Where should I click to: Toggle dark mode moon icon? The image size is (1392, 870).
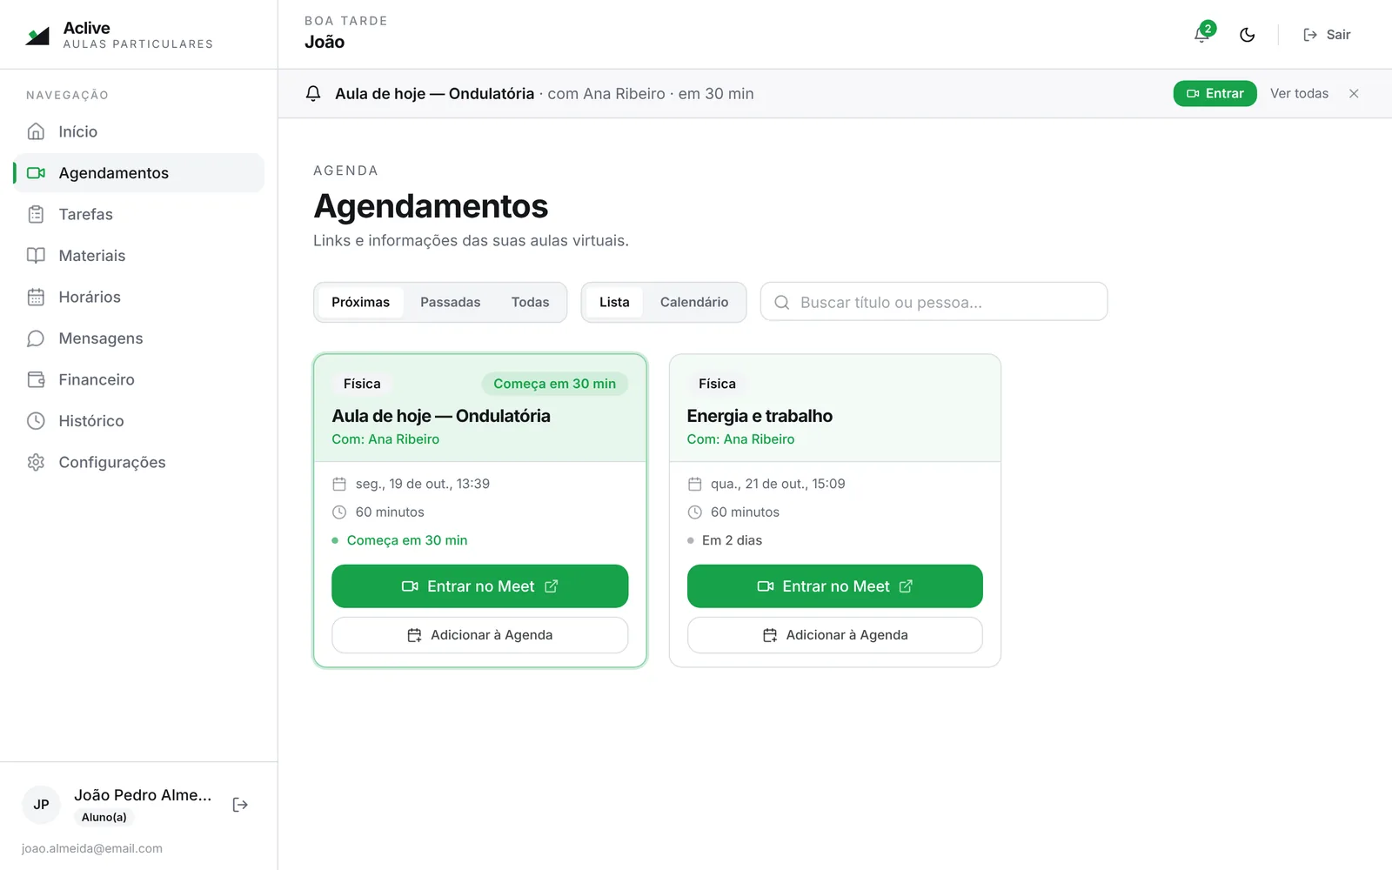1247,35
